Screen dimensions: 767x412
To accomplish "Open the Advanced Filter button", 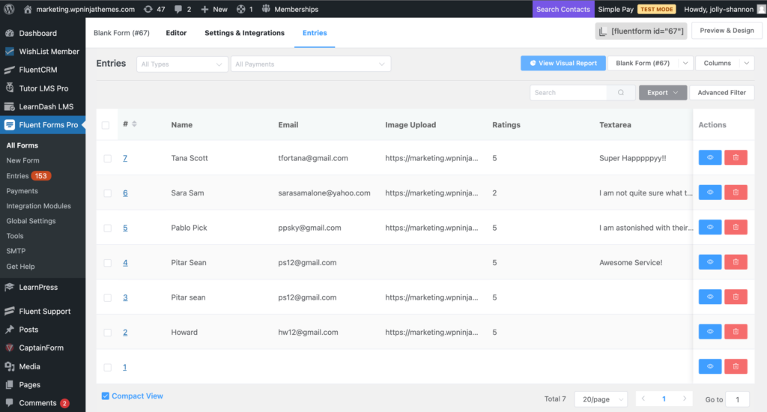I will (721, 92).
